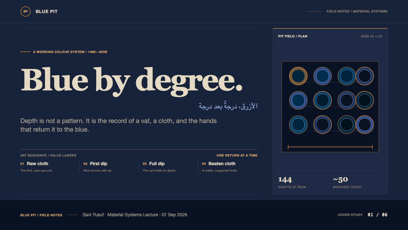Select the bottom-left pit circle
The width and height of the screenshot is (408, 230).
[x=298, y=125]
